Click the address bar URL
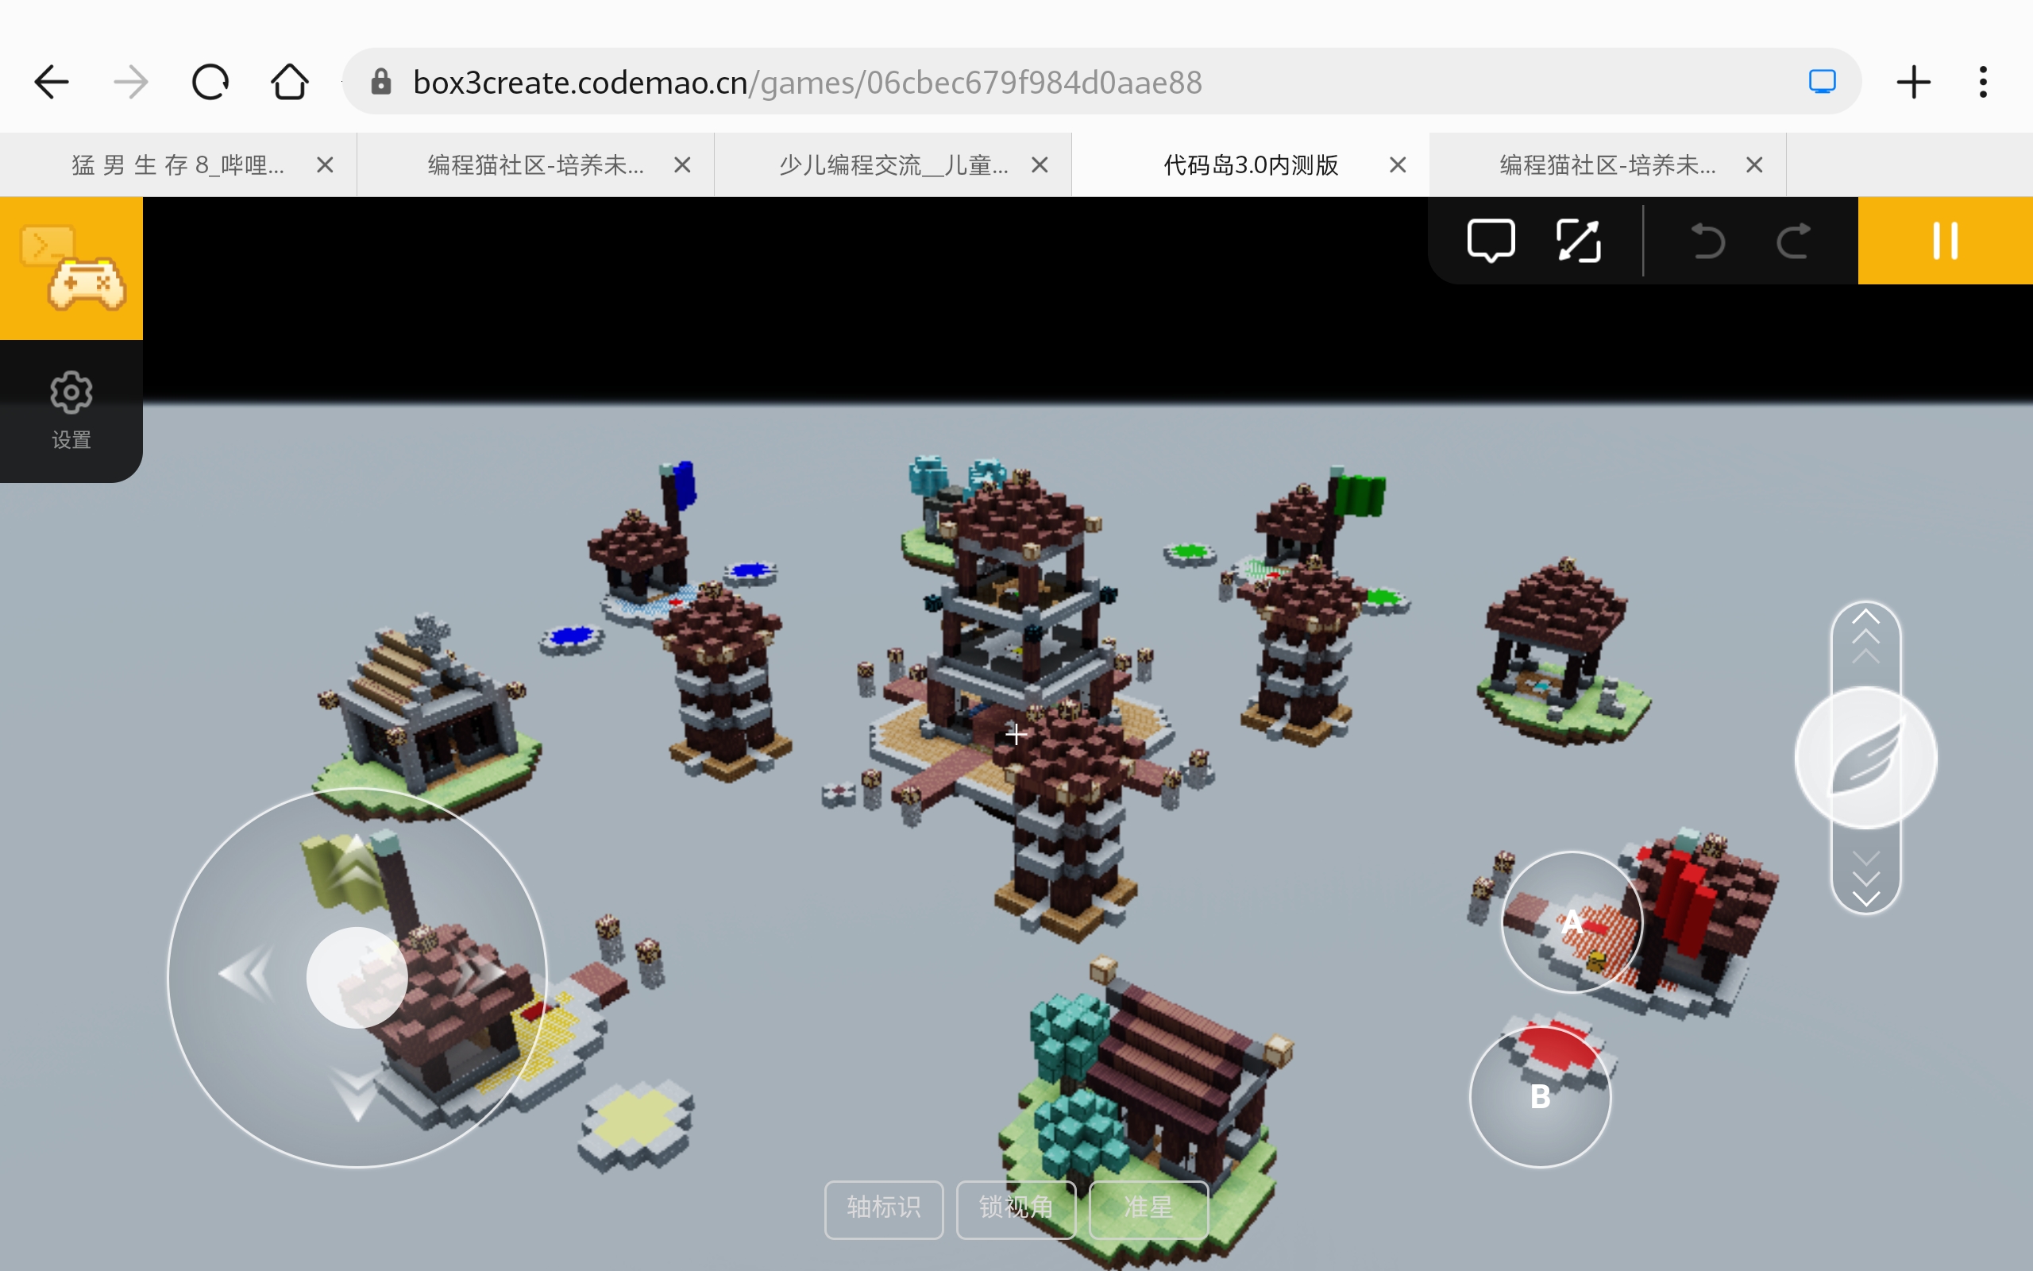This screenshot has height=1271, width=2033. tap(808, 83)
